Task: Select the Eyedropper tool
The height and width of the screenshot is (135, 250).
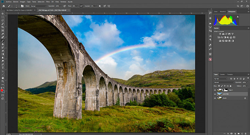Action: [2, 34]
